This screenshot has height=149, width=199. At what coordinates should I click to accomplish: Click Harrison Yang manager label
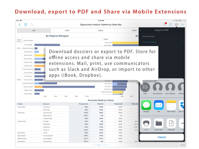(x=28, y=80)
